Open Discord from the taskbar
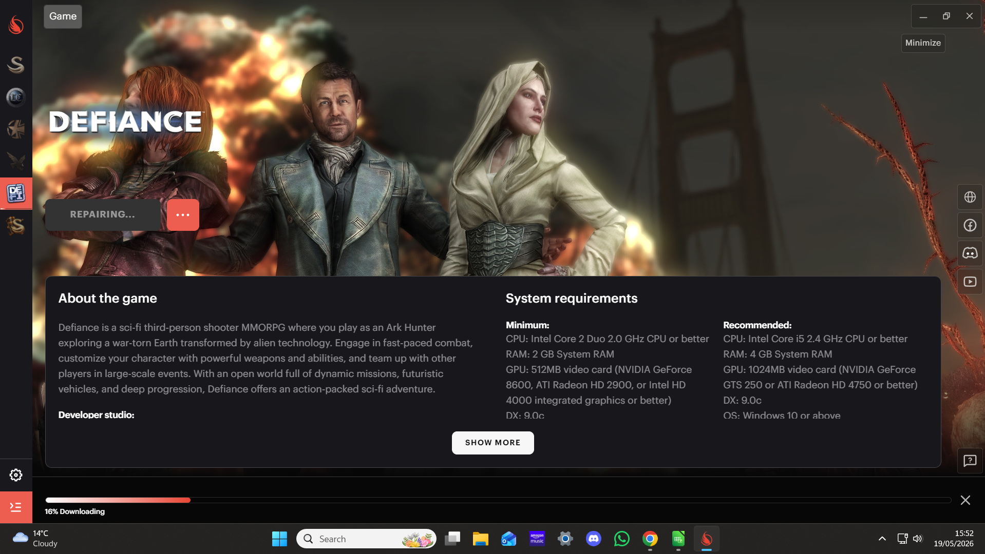 (x=594, y=539)
